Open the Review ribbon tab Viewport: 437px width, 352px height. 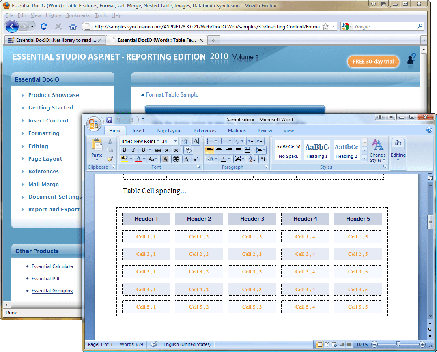pos(265,131)
